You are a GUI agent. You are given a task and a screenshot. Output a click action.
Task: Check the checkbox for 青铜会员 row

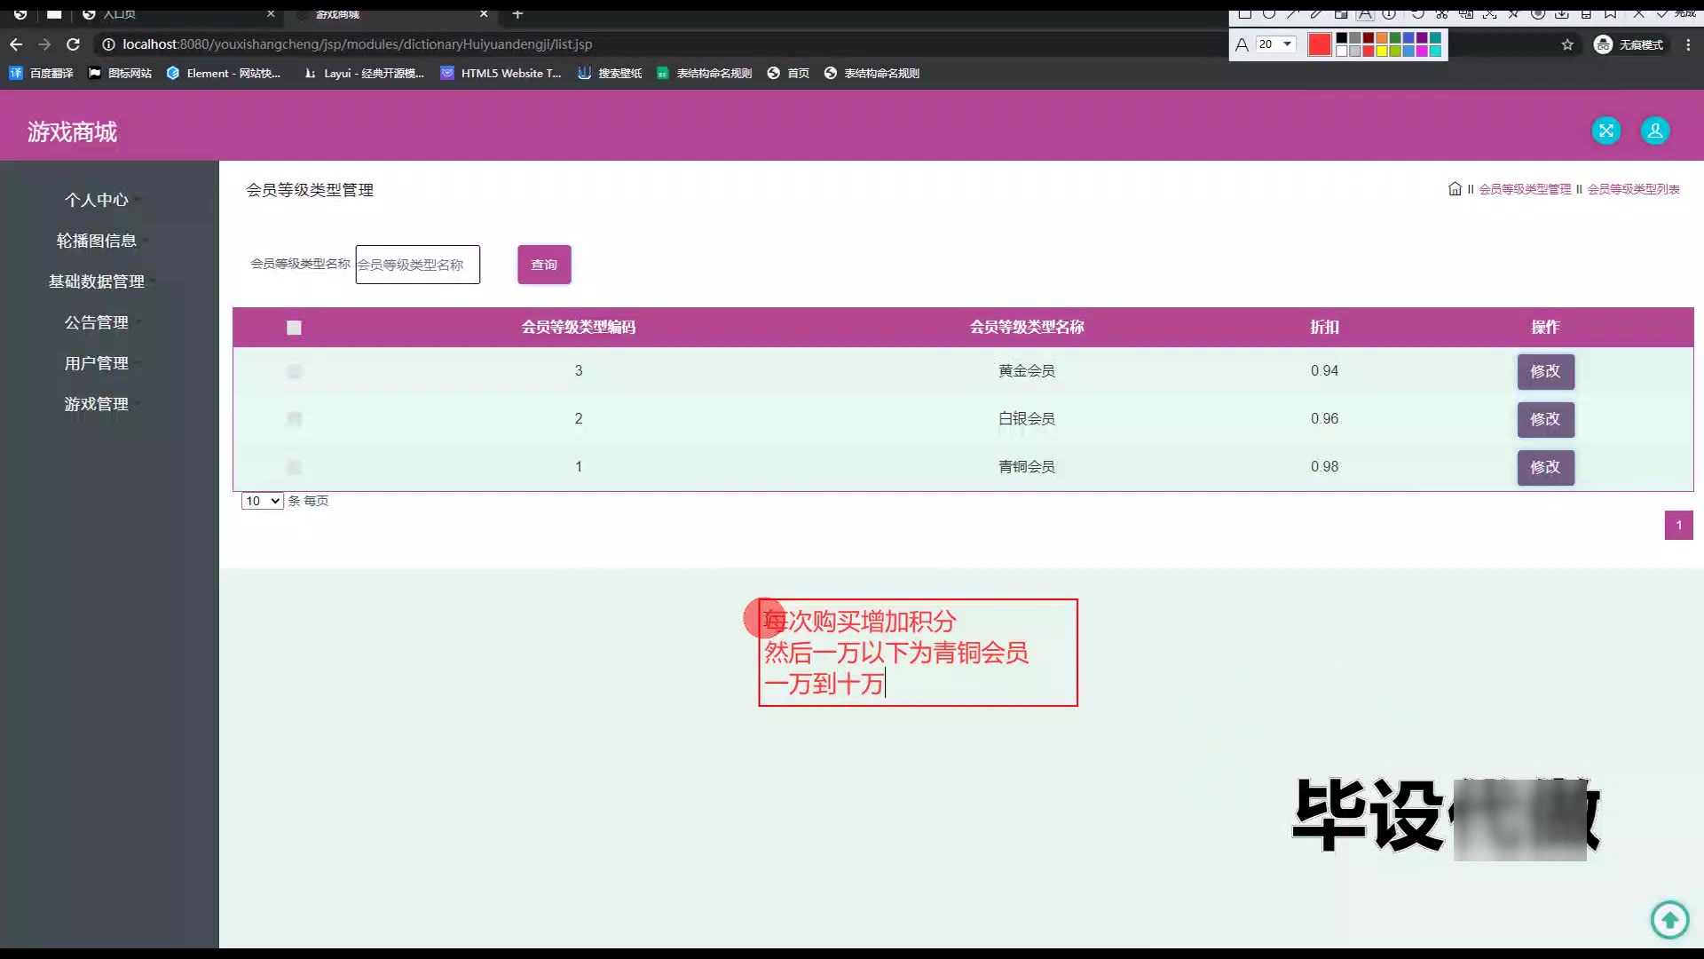[294, 467]
